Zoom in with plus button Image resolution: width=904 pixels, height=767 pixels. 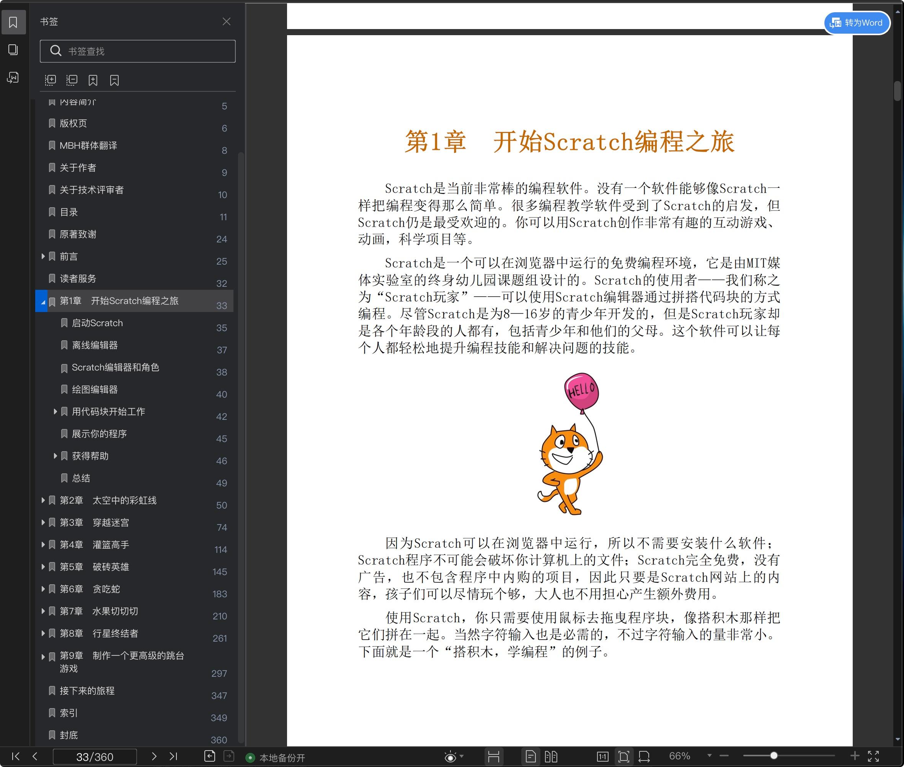click(855, 756)
